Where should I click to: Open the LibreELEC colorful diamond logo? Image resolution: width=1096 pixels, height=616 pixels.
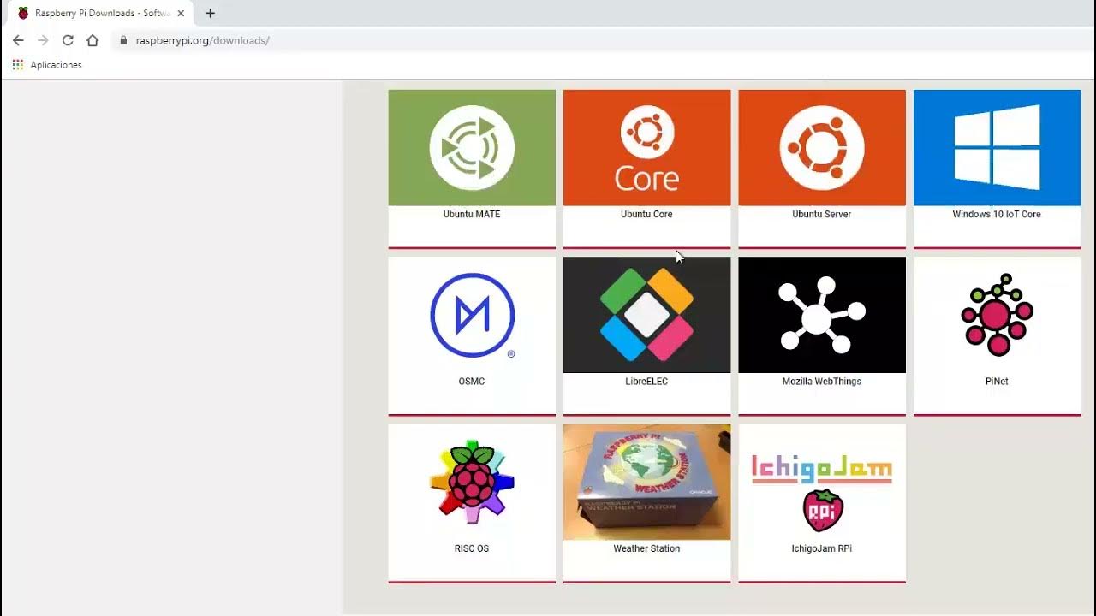646,315
